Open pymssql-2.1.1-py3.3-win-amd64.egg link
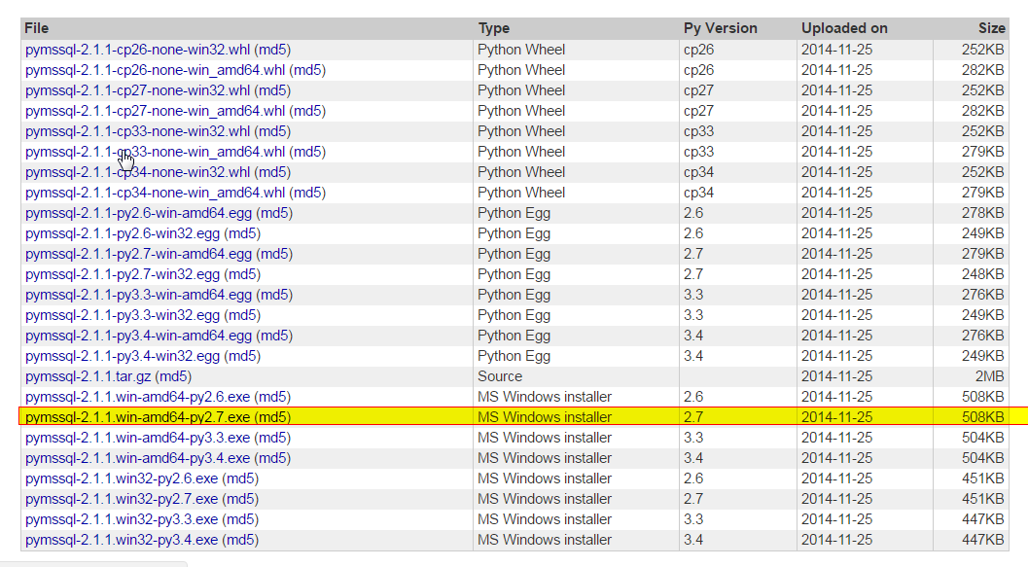This screenshot has height=567, width=1028. click(x=138, y=295)
